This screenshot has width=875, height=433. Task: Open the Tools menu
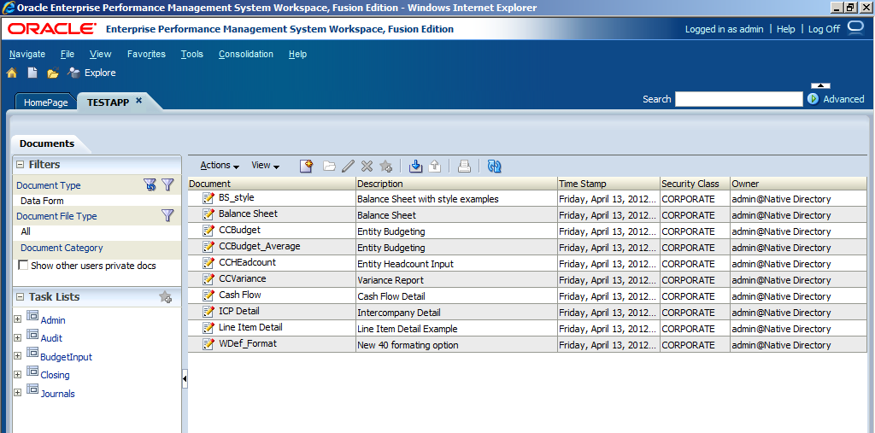click(192, 54)
